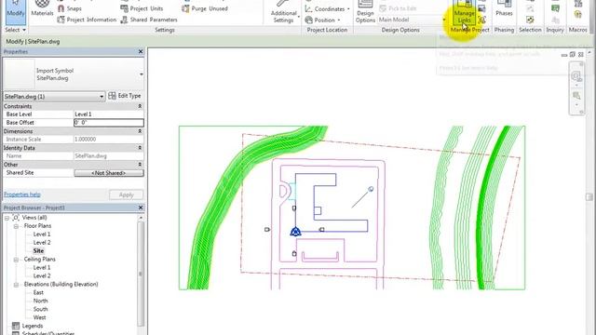Open Project Information
The image size is (596, 335).
[x=87, y=20]
